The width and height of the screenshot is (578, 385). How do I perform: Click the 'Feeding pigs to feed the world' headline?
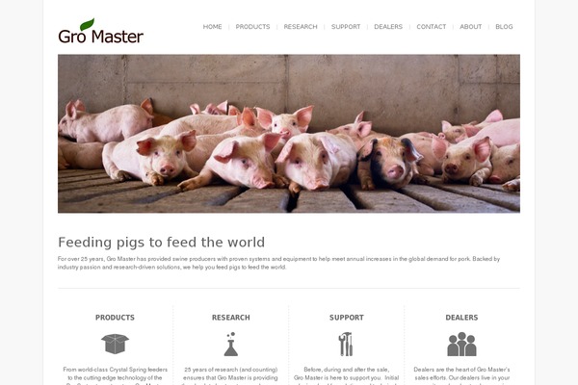(162, 243)
